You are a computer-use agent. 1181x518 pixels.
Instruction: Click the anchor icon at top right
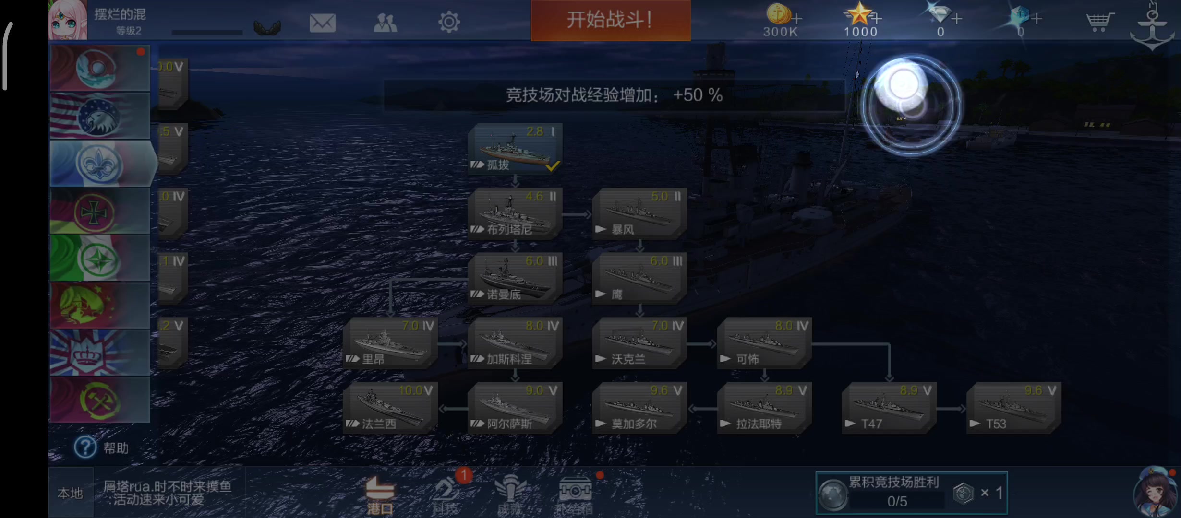tap(1152, 26)
